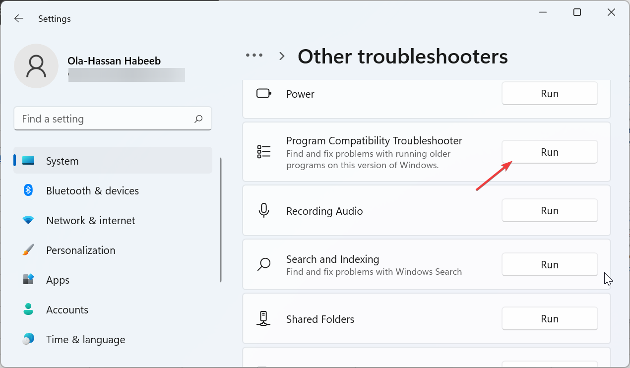Click the Time & language globe icon
The height and width of the screenshot is (368, 630).
tap(28, 339)
